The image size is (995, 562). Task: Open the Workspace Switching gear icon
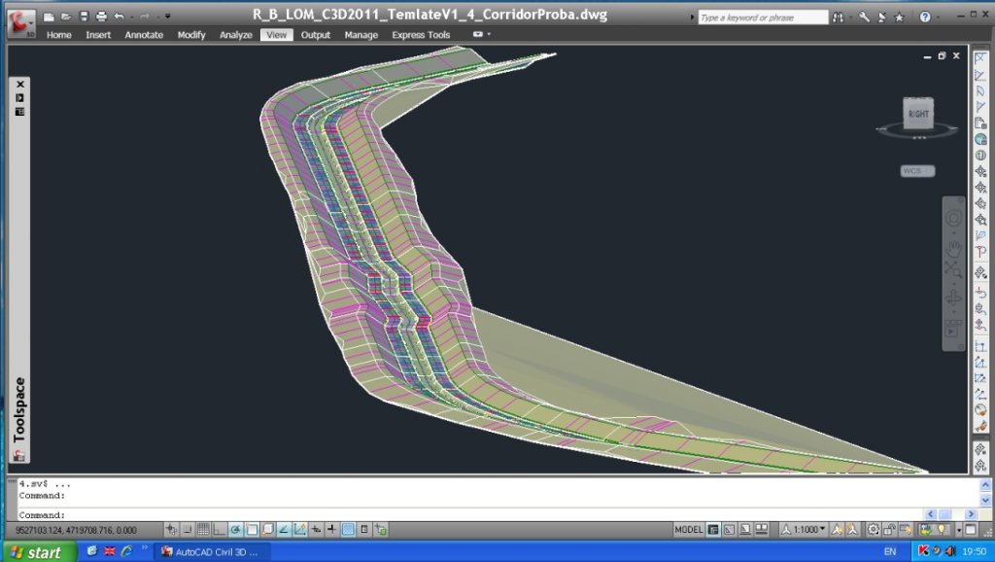874,530
